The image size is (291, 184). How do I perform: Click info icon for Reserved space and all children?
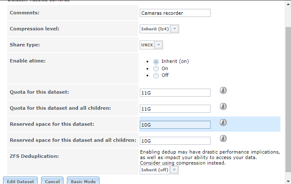[x=223, y=138]
